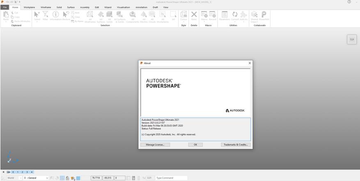This screenshot has height=181, width=360.
Task: Click the Shared Views icon
Action: point(254,14)
